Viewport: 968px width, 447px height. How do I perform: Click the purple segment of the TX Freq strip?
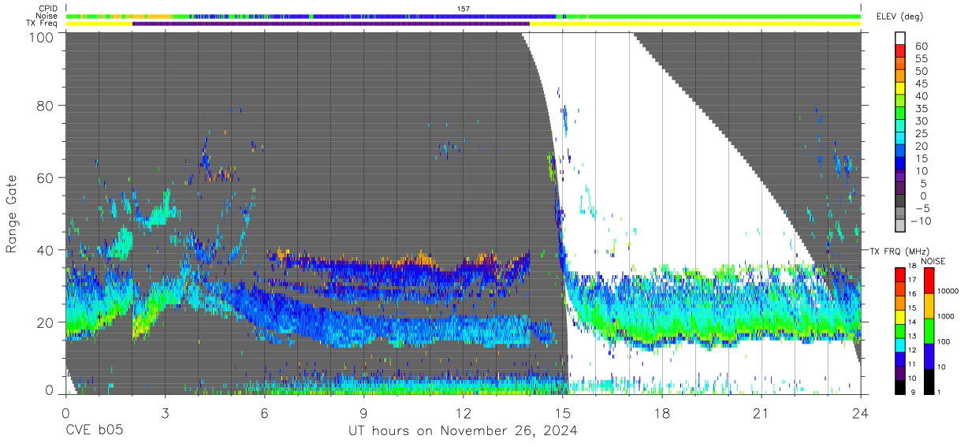(x=331, y=24)
